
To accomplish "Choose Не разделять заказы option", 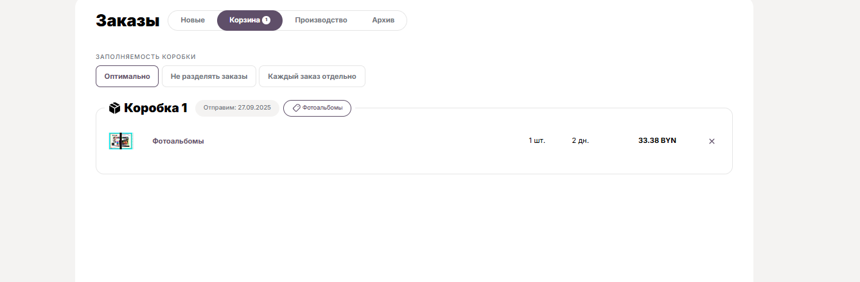I will click(209, 76).
